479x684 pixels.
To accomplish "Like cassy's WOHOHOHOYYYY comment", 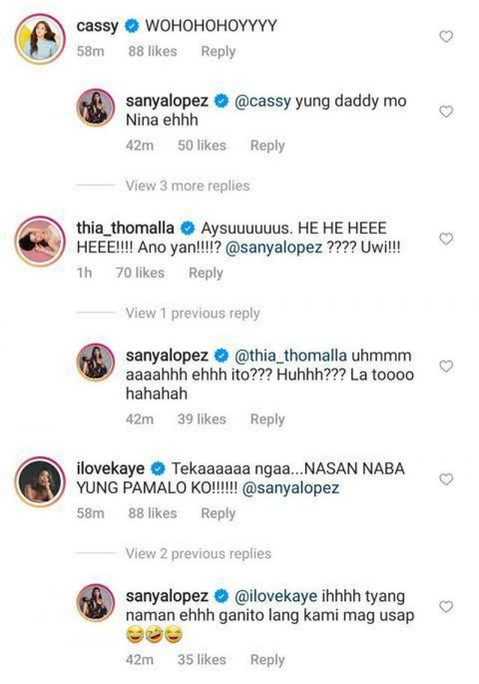I will click(x=446, y=37).
